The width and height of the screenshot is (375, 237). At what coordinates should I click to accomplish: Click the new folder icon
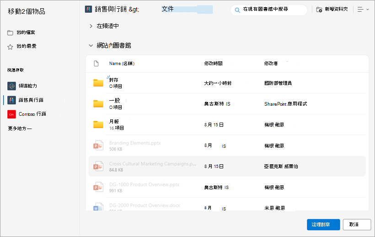(x=319, y=10)
